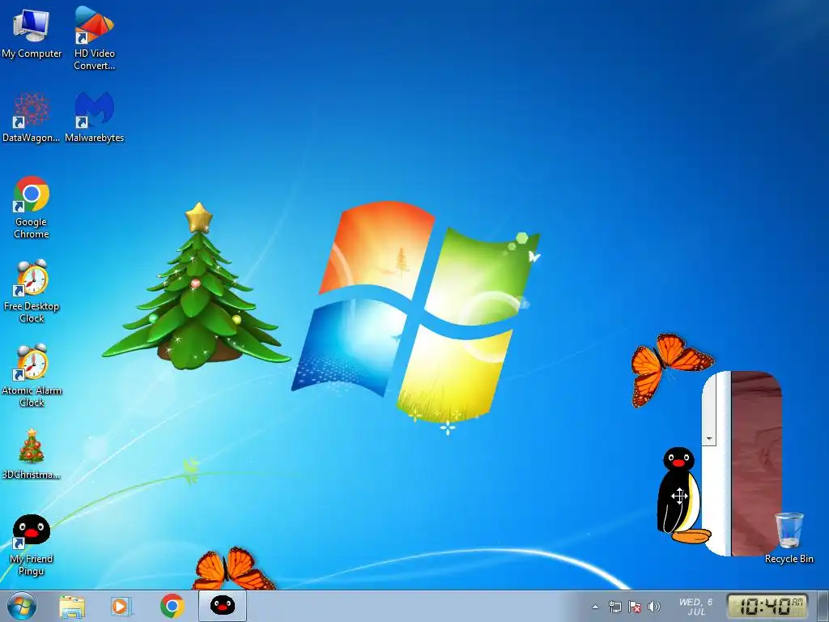This screenshot has height=622, width=829.
Task: Select My Friend Pingu shortcut
Action: 32,545
